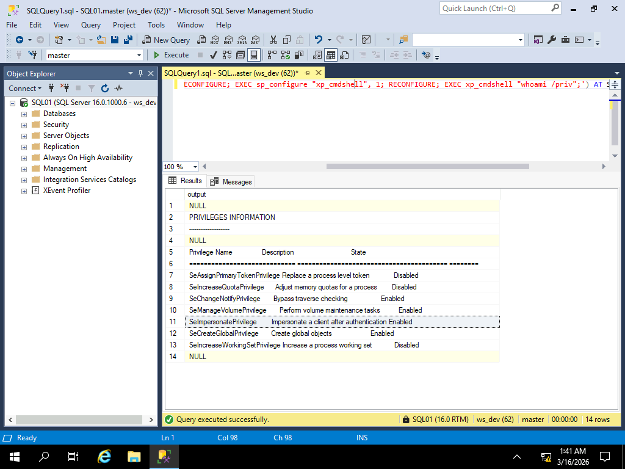Click the MDX query icon
Image resolution: width=625 pixels, height=469 pixels.
click(x=215, y=40)
